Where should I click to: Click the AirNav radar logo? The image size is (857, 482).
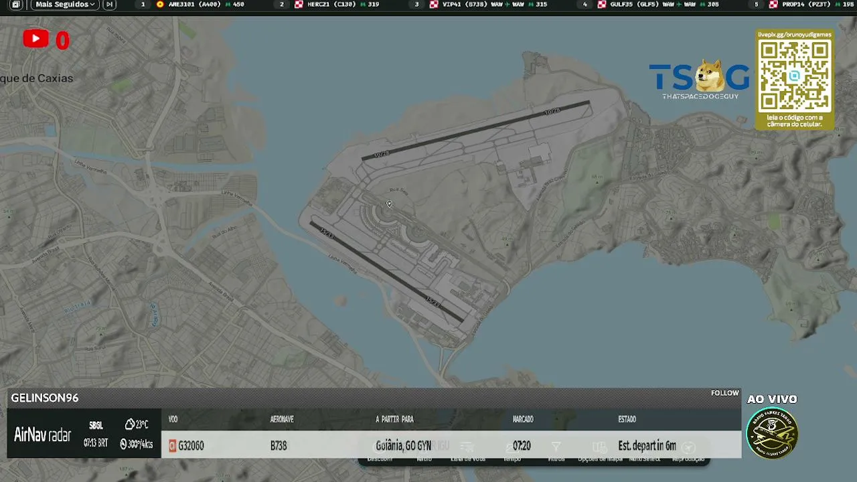[42, 435]
